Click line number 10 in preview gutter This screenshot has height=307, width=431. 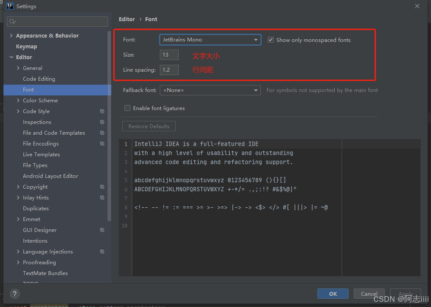click(124, 226)
